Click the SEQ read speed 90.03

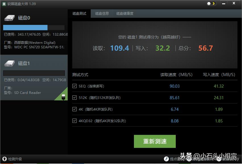pos(175,86)
